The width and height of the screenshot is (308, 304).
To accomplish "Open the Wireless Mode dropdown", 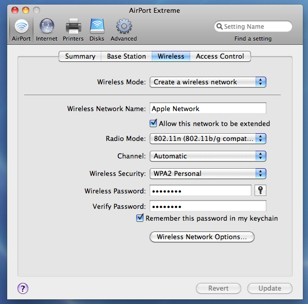I will pos(208,82).
